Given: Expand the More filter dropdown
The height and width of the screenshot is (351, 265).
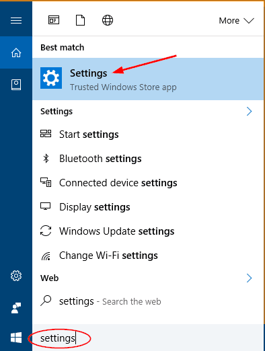Looking at the screenshot, I should [236, 21].
